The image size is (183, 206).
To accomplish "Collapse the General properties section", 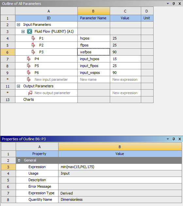I will tap(19, 160).
